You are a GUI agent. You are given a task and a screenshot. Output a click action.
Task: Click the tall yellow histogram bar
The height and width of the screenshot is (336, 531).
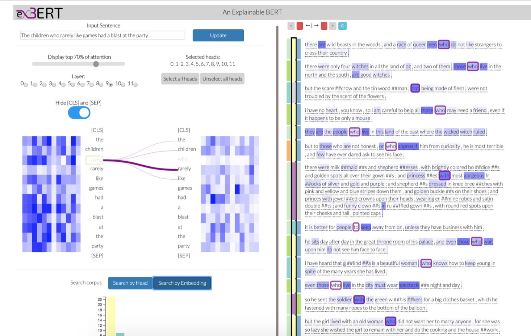tap(111, 316)
